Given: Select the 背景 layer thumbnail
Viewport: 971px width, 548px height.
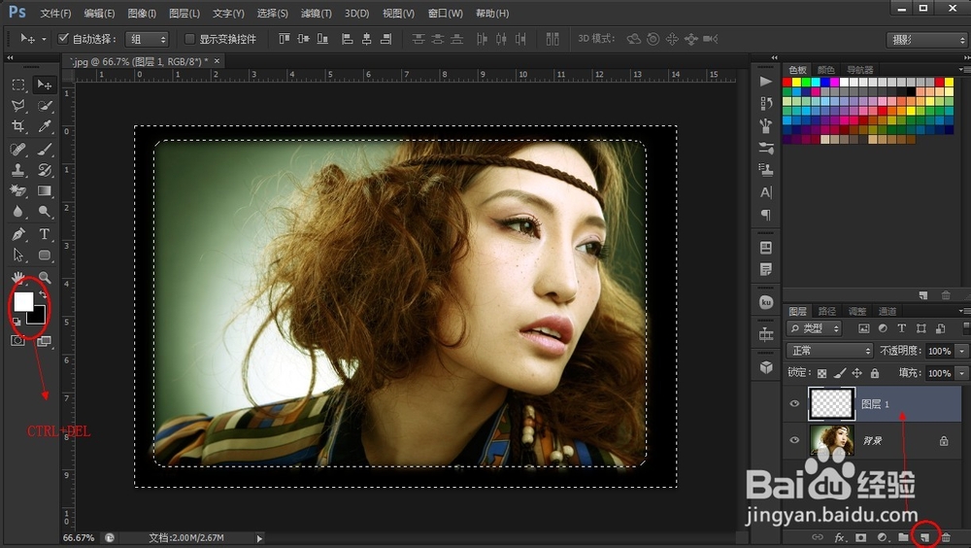Looking at the screenshot, I should click(x=831, y=440).
